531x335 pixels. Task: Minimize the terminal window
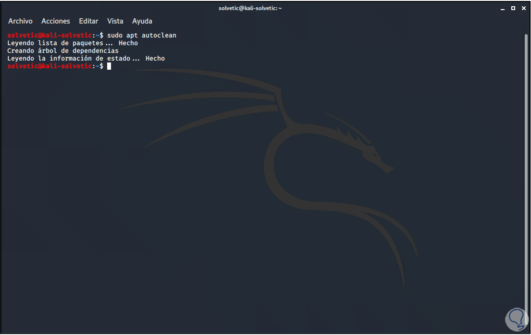(503, 9)
